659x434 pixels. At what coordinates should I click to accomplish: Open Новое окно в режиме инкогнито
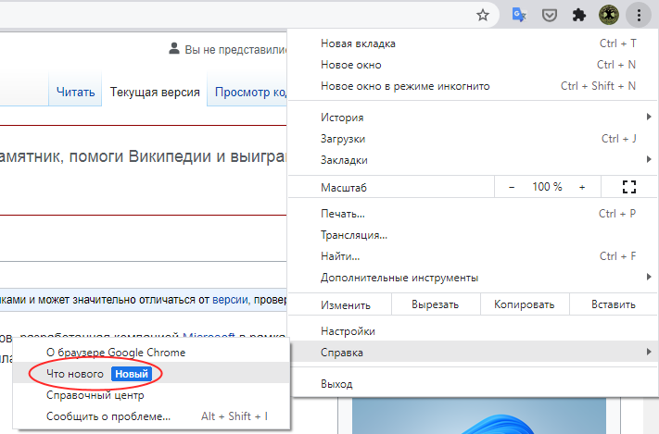(473, 86)
